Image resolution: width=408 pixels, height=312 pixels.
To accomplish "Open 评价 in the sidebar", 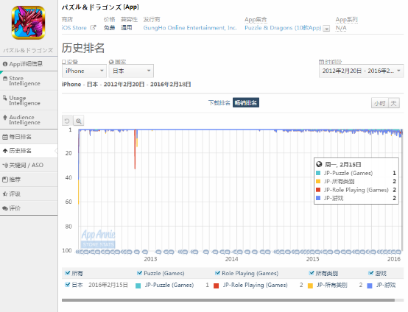I will coord(29,208).
